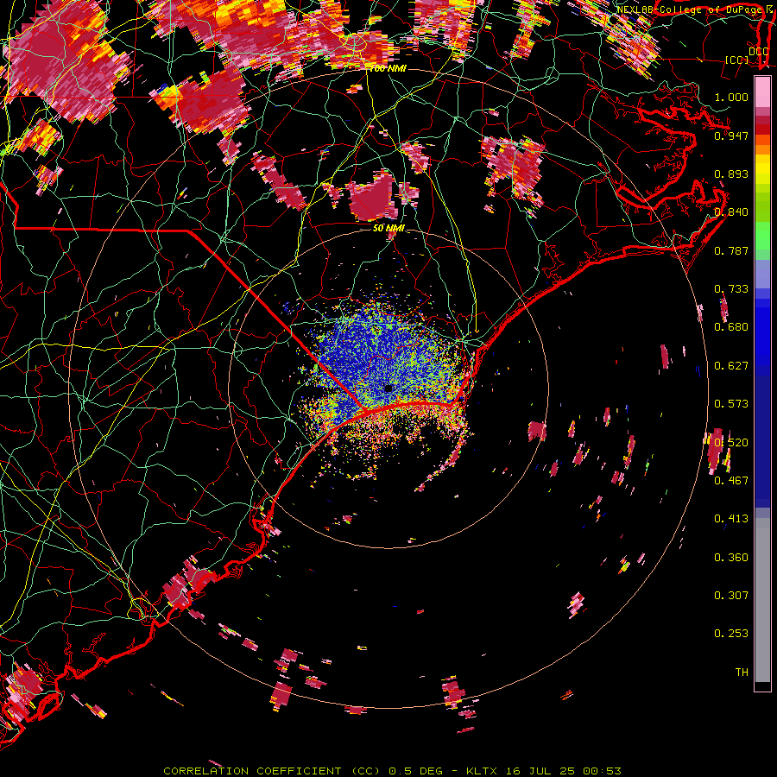777x777 pixels.
Task: Click the 0.307 color scale label
Action: click(x=731, y=596)
